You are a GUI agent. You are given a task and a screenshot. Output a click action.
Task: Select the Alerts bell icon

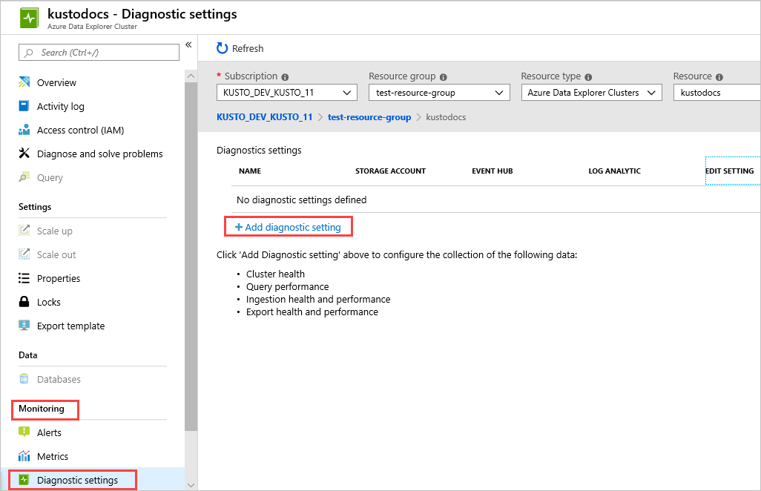(x=24, y=432)
